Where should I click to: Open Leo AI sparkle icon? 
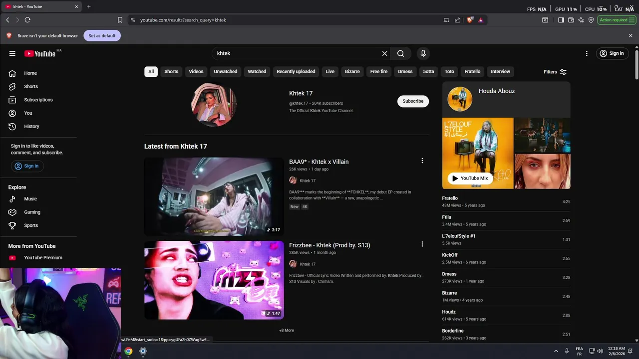581,20
